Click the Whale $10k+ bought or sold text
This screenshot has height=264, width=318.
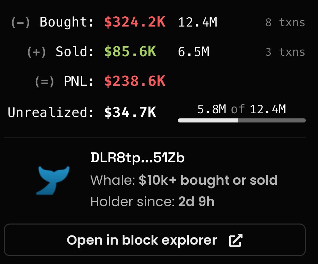click(184, 180)
